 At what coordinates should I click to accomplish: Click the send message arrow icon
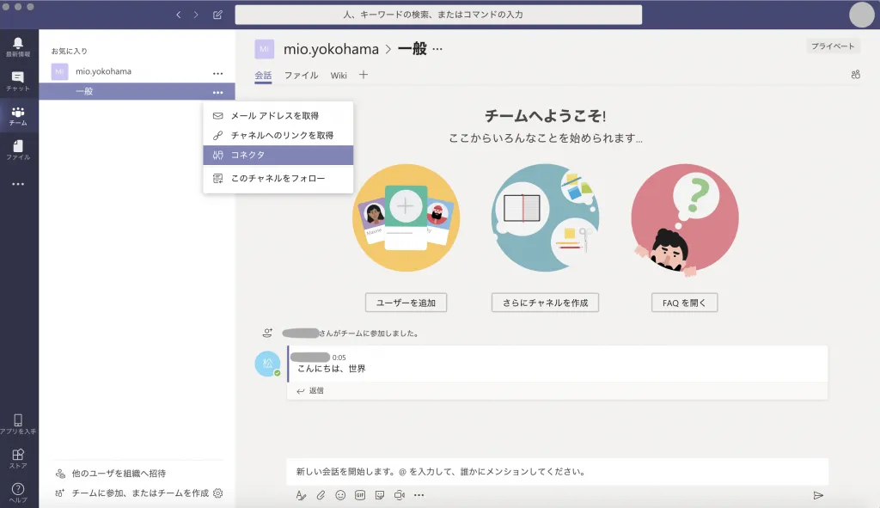click(818, 495)
